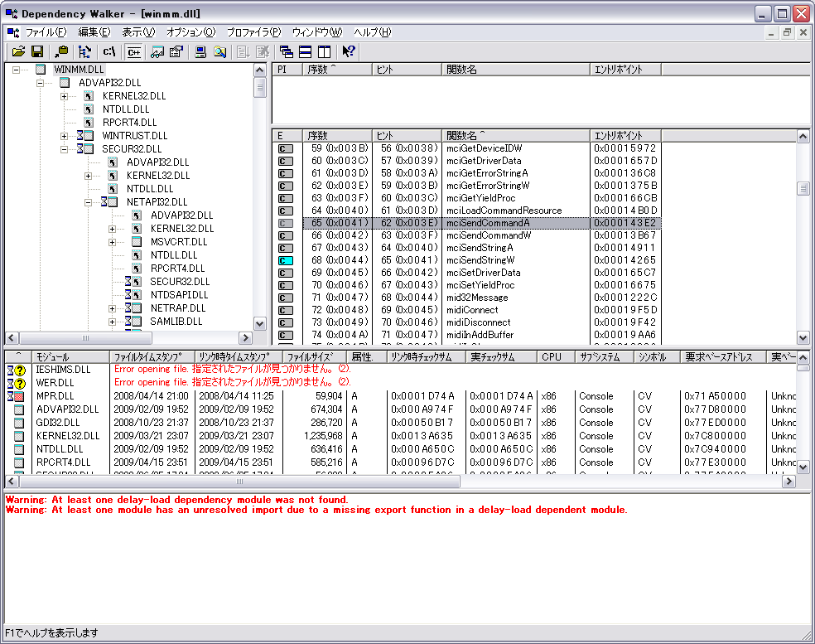The width and height of the screenshot is (815, 644).
Task: Click the cyan C icon of mciSendStringW
Action: pyautogui.click(x=286, y=260)
